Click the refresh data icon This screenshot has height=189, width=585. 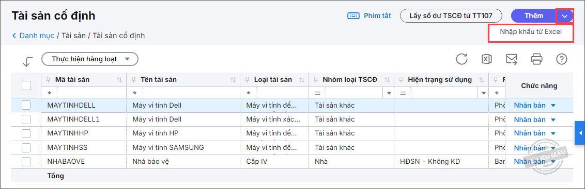coord(461,59)
